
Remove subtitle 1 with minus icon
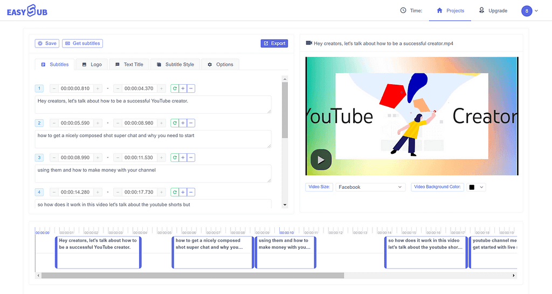191,88
